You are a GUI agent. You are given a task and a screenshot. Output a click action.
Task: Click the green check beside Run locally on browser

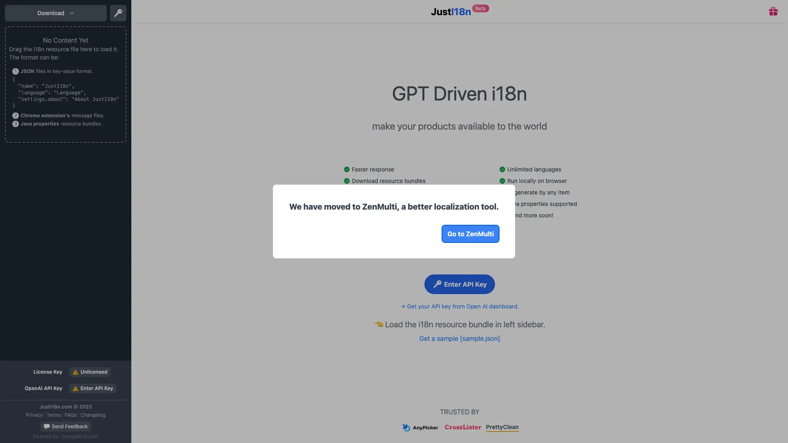pos(502,181)
